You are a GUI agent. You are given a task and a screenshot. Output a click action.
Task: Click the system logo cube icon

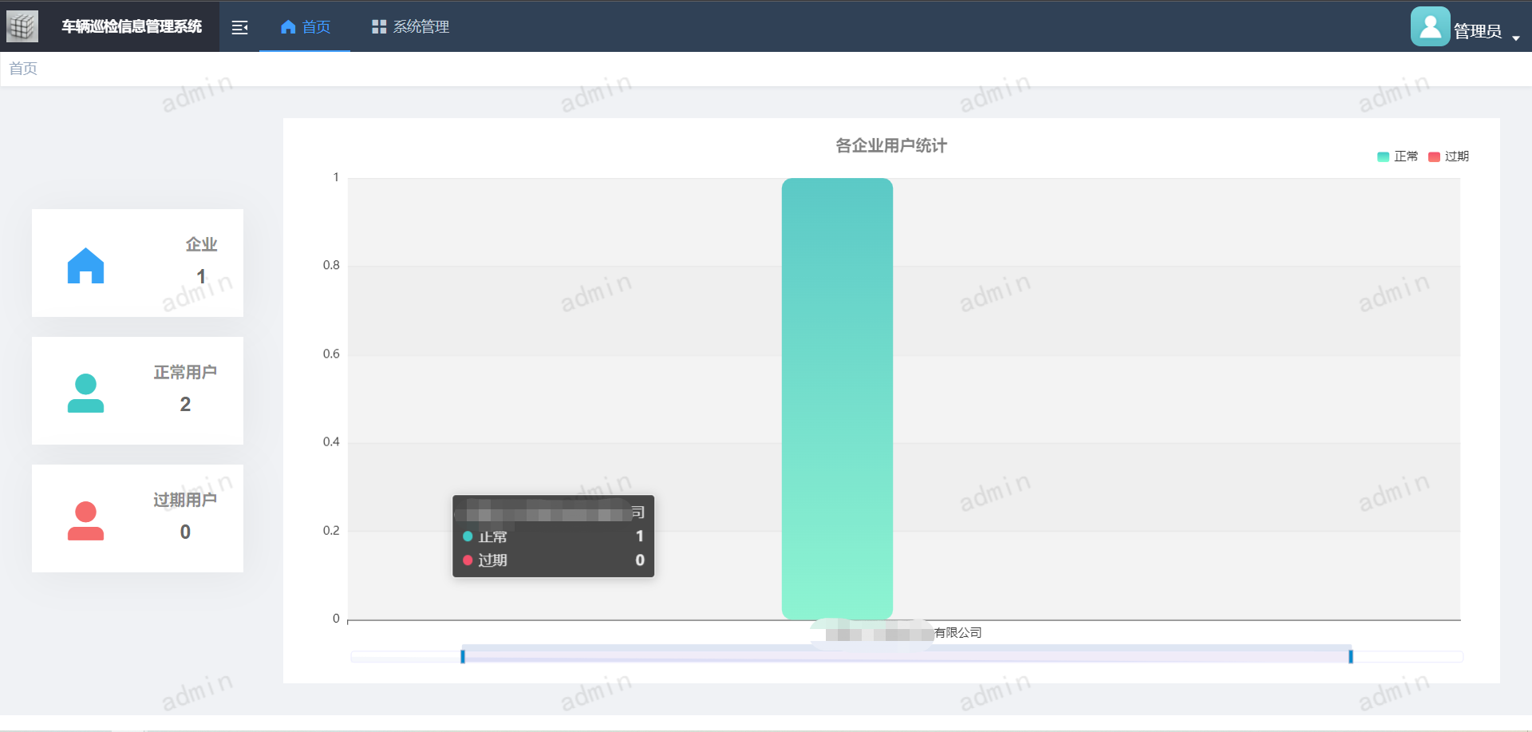click(22, 26)
